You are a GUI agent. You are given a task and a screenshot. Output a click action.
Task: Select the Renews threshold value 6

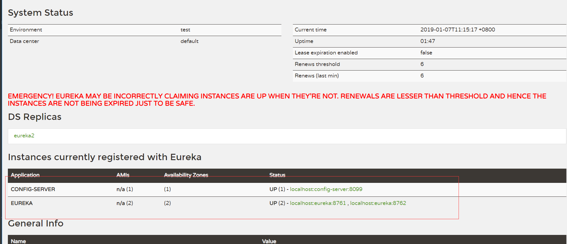click(422, 64)
